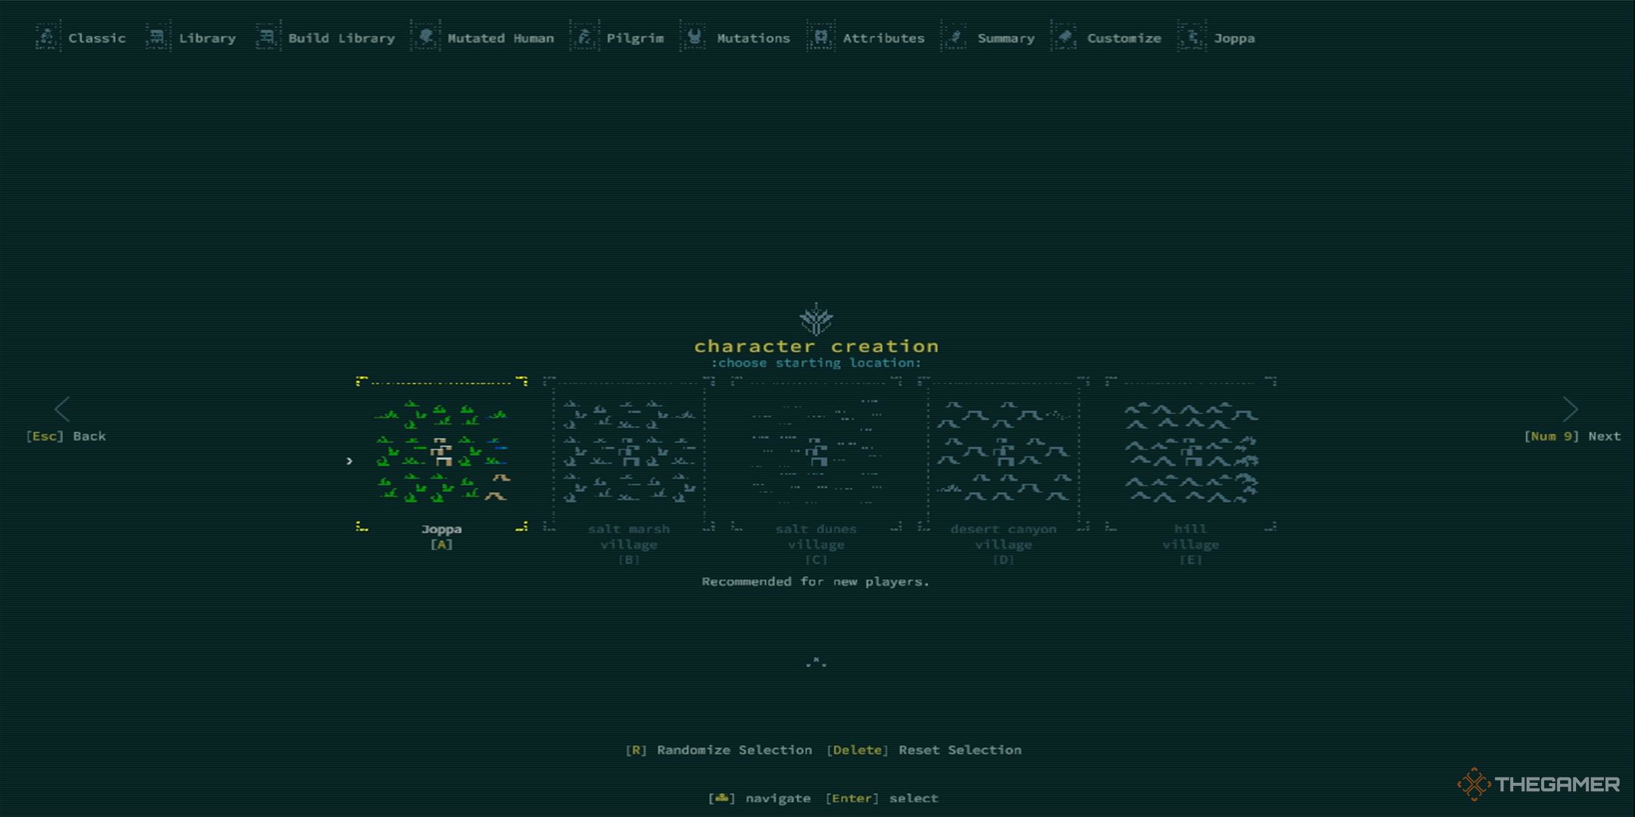
Task: Click the left navigation arrow
Action: (x=61, y=408)
